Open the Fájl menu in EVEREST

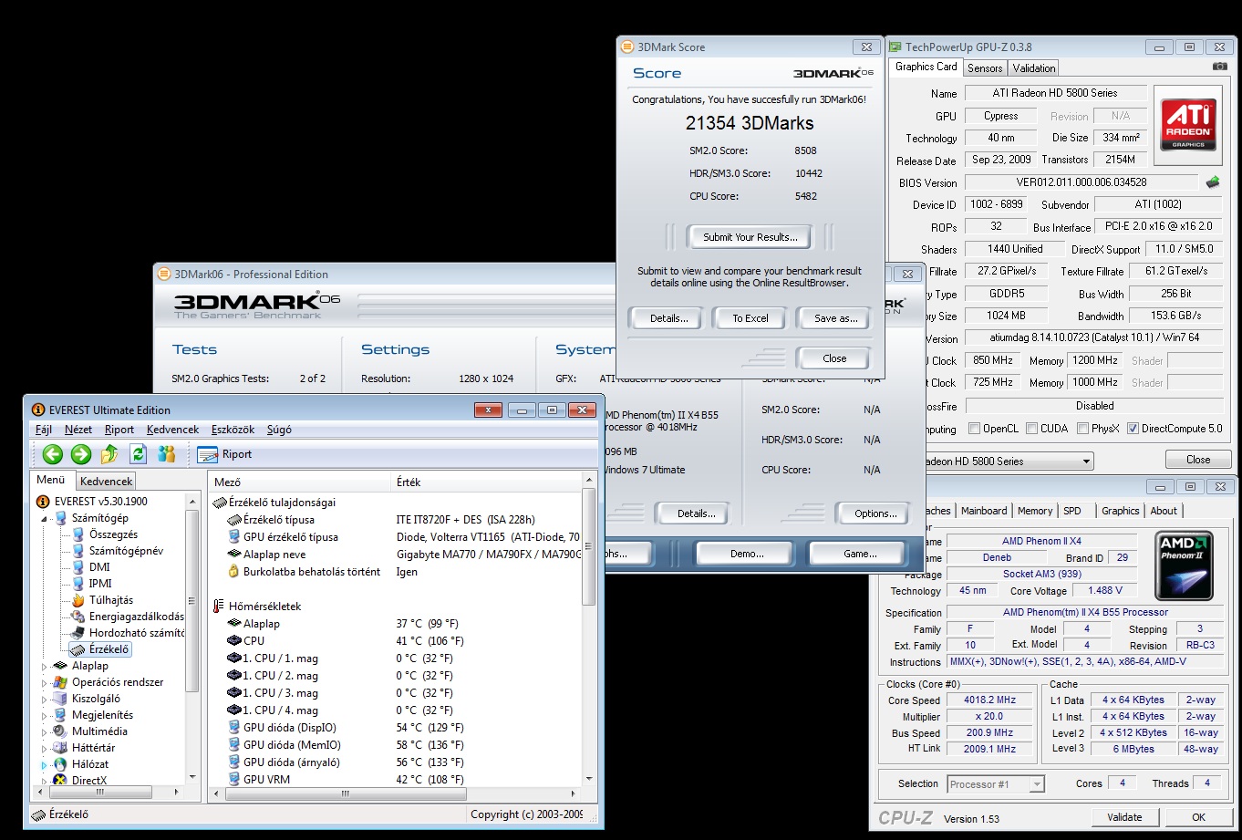pyautogui.click(x=44, y=430)
